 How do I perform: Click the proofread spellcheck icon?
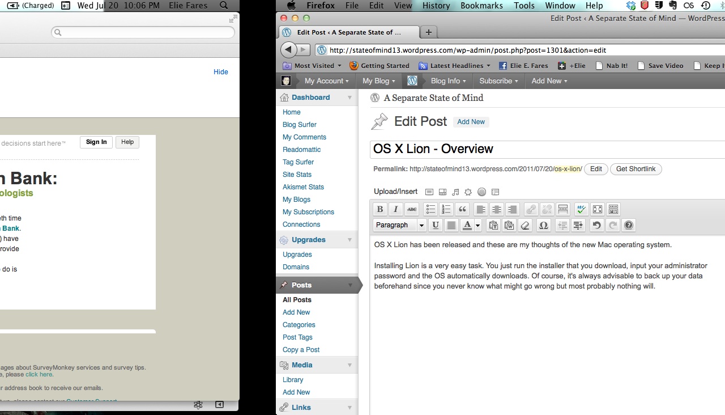pos(581,209)
